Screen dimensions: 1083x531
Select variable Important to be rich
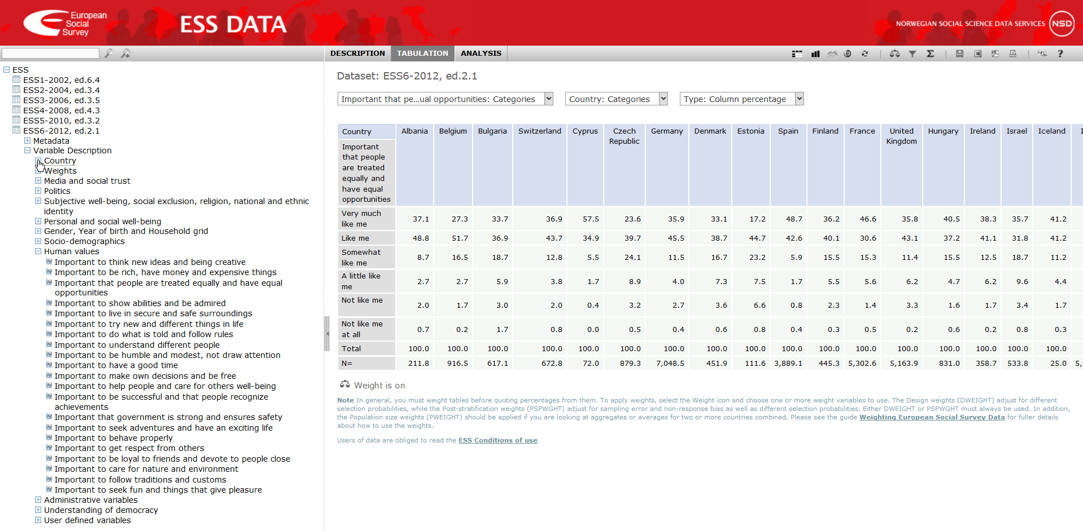point(165,272)
